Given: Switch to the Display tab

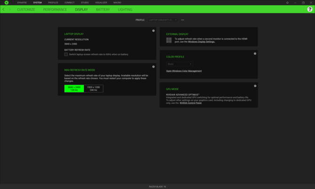Looking at the screenshot, I should 81,9.
